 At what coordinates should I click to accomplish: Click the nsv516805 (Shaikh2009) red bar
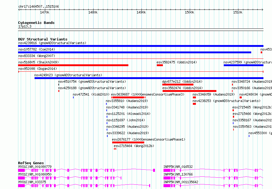pyautogui.click(x=73, y=65)
